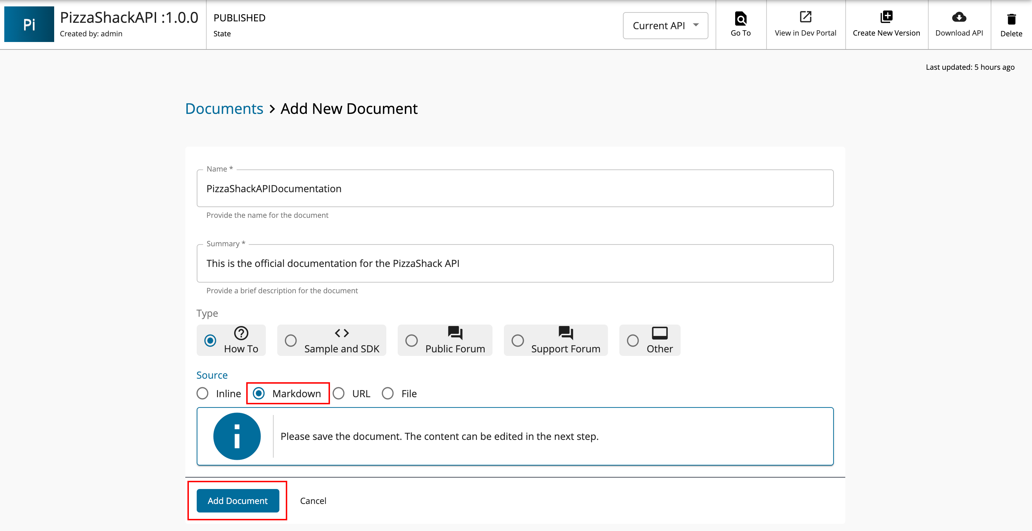Click the Add Document button
The height and width of the screenshot is (531, 1032).
click(x=238, y=501)
